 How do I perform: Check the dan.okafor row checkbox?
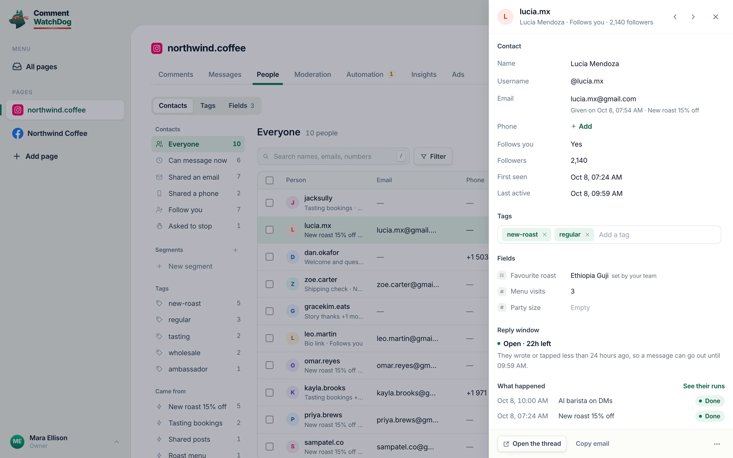pyautogui.click(x=269, y=257)
